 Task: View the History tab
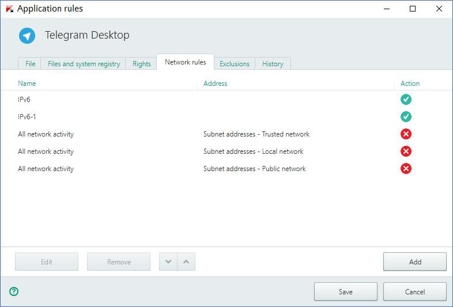pos(273,64)
